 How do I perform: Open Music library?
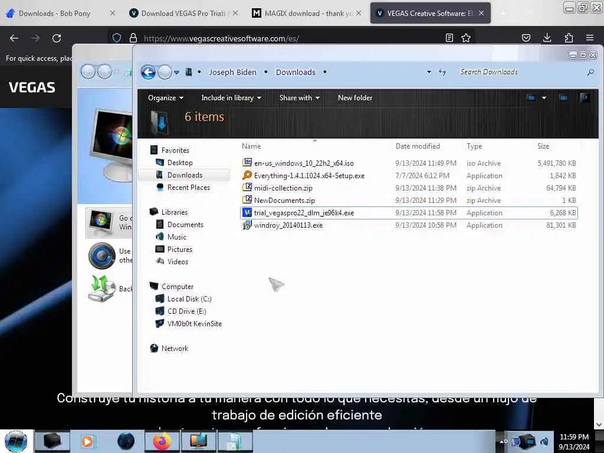(176, 237)
